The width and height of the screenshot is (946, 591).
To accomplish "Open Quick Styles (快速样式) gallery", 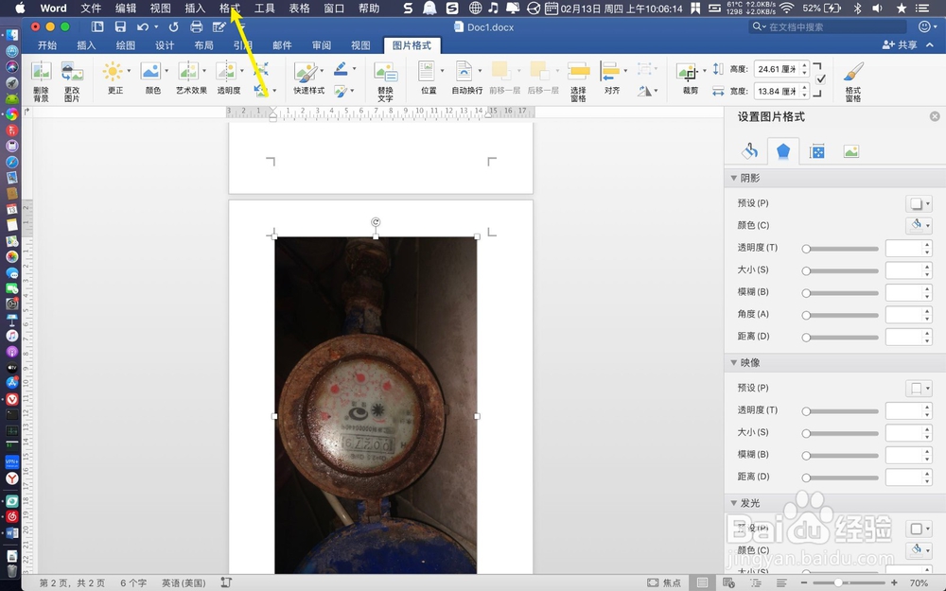I will coord(306,72).
